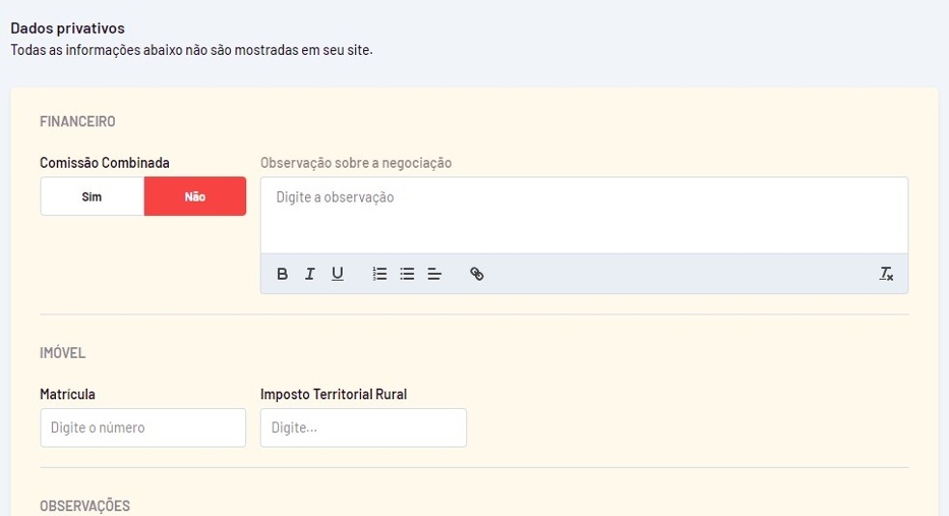
Task: Insert a numbered list in the observation
Action: point(380,274)
